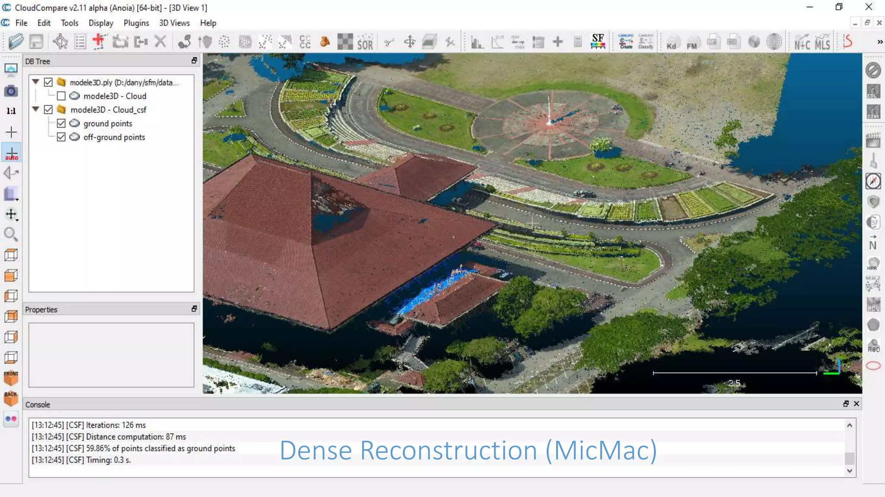Image resolution: width=885 pixels, height=497 pixels.
Task: Set the BACK view cube
Action: (x=11, y=399)
